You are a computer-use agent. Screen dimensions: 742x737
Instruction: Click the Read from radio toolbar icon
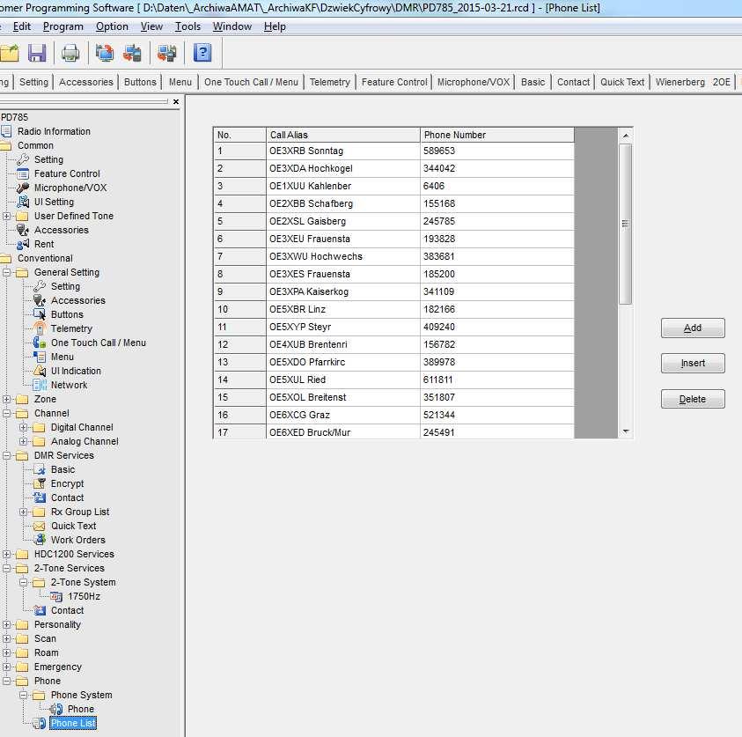(x=105, y=53)
